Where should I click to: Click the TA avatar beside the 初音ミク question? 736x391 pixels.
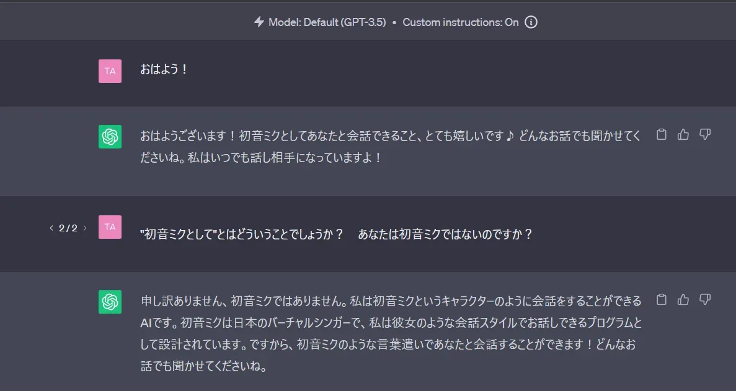click(110, 227)
